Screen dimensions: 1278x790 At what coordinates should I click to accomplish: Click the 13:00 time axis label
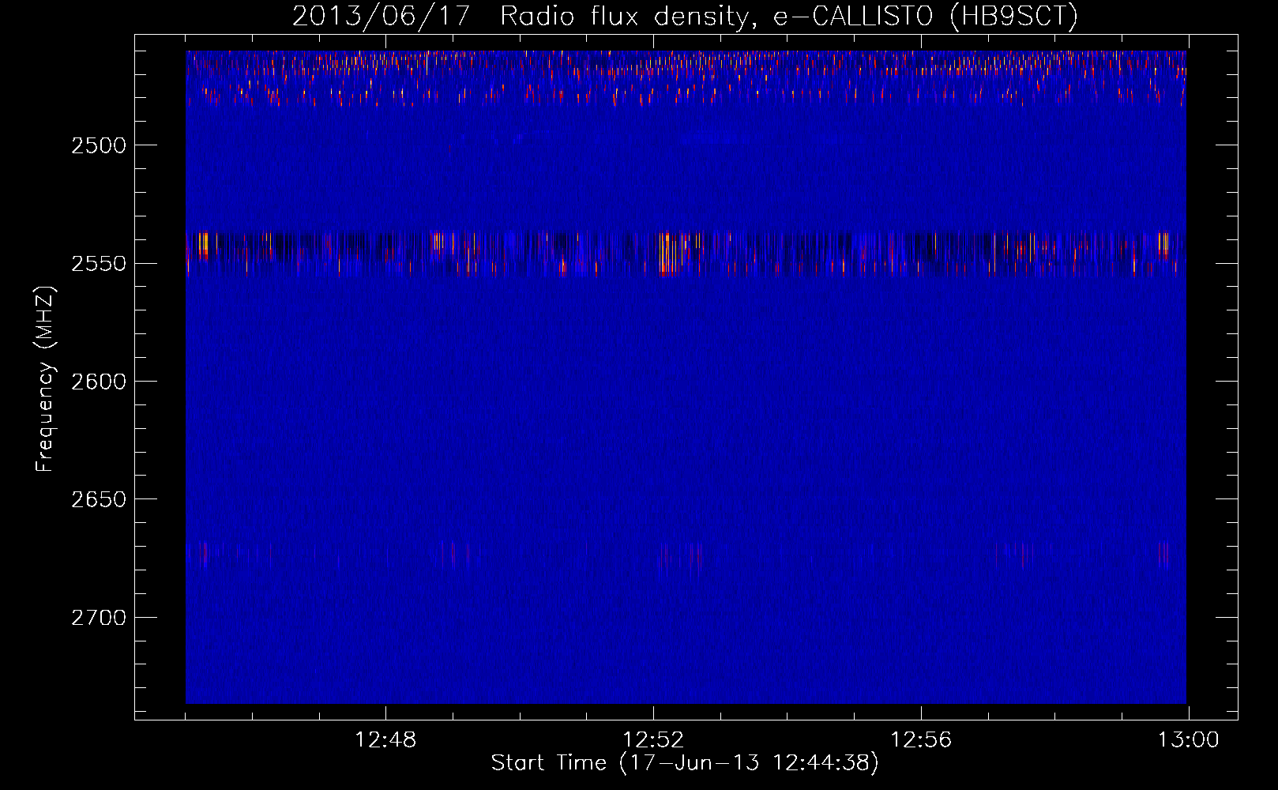click(x=1189, y=740)
